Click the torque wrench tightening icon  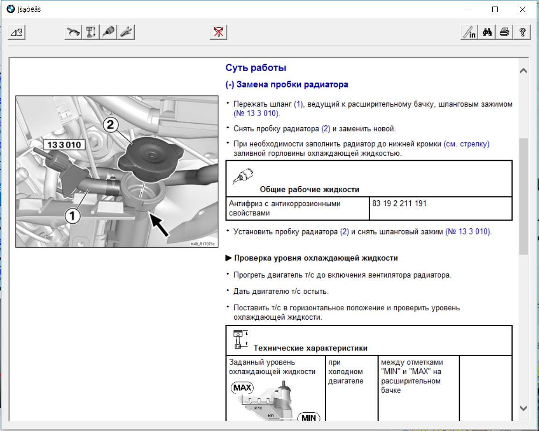(73, 32)
